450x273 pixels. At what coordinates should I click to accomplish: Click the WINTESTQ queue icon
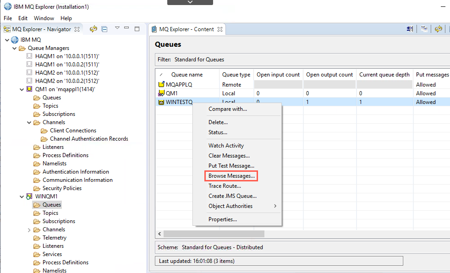[x=161, y=102]
